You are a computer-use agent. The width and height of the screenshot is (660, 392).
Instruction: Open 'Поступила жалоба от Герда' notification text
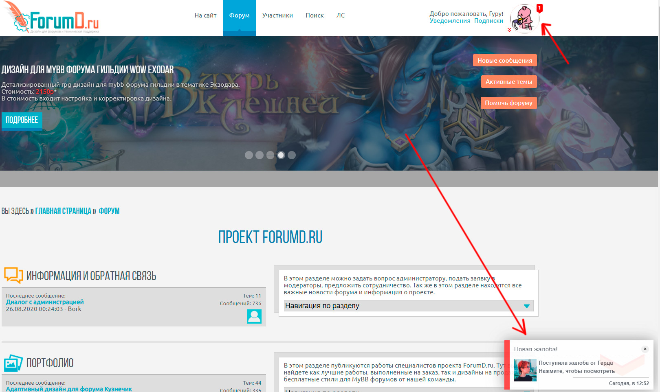tap(576, 363)
